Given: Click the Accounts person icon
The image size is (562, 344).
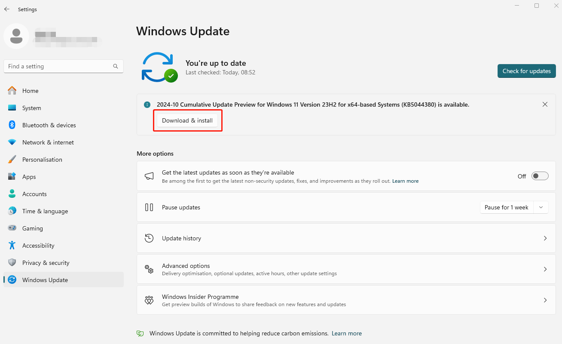Looking at the screenshot, I should tap(12, 194).
